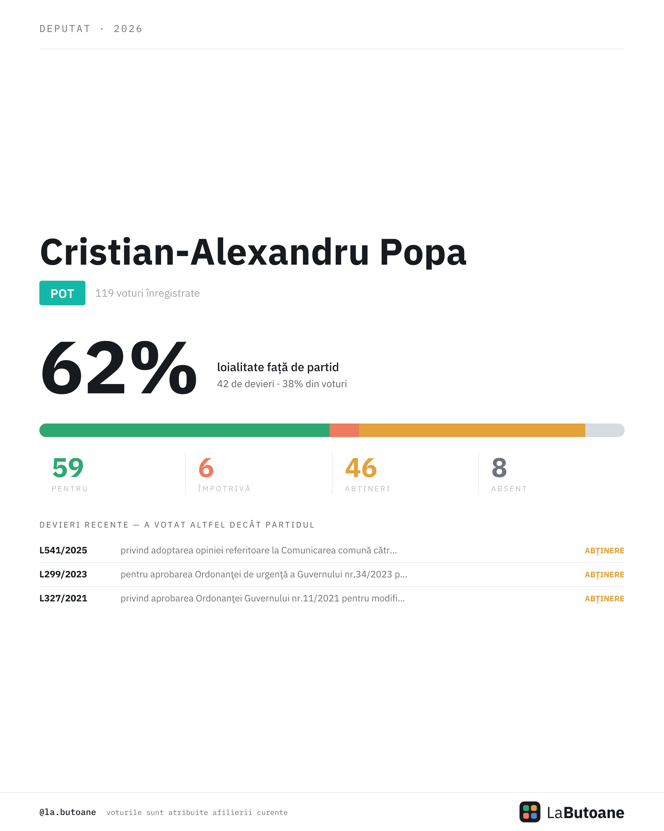The width and height of the screenshot is (664, 831).
Task: Click the Cristian-Alexandru Popa name heading
Action: pyautogui.click(x=253, y=252)
